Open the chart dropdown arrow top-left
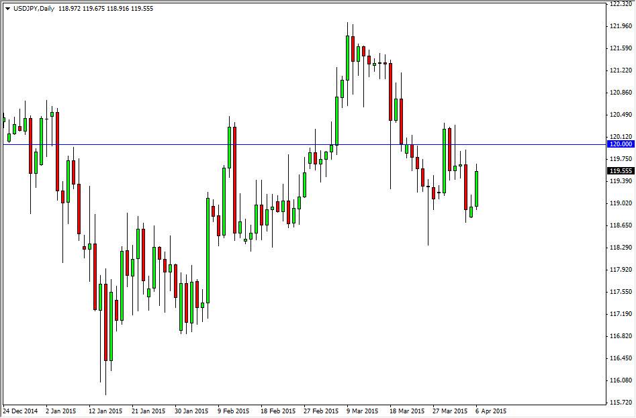 pos(7,8)
